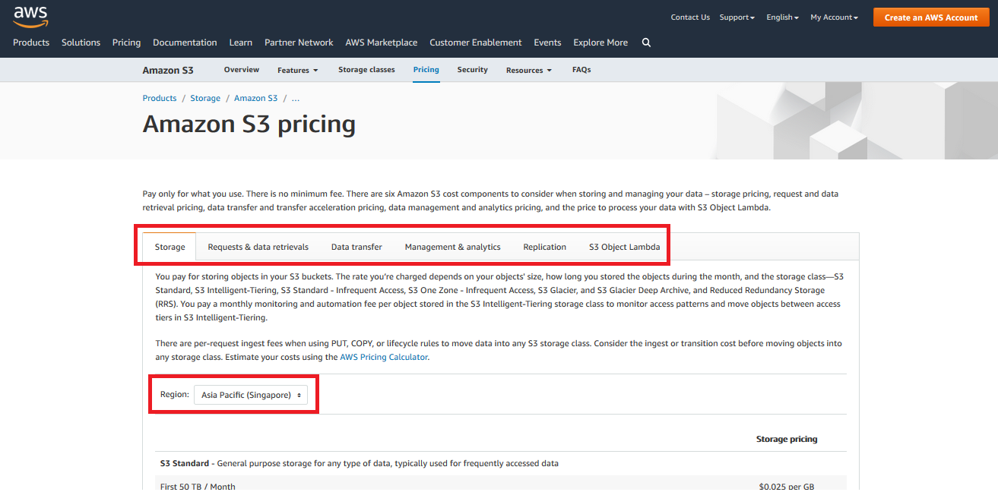Image resolution: width=998 pixels, height=492 pixels.
Task: Select the Pricing subnav item
Action: tap(426, 70)
